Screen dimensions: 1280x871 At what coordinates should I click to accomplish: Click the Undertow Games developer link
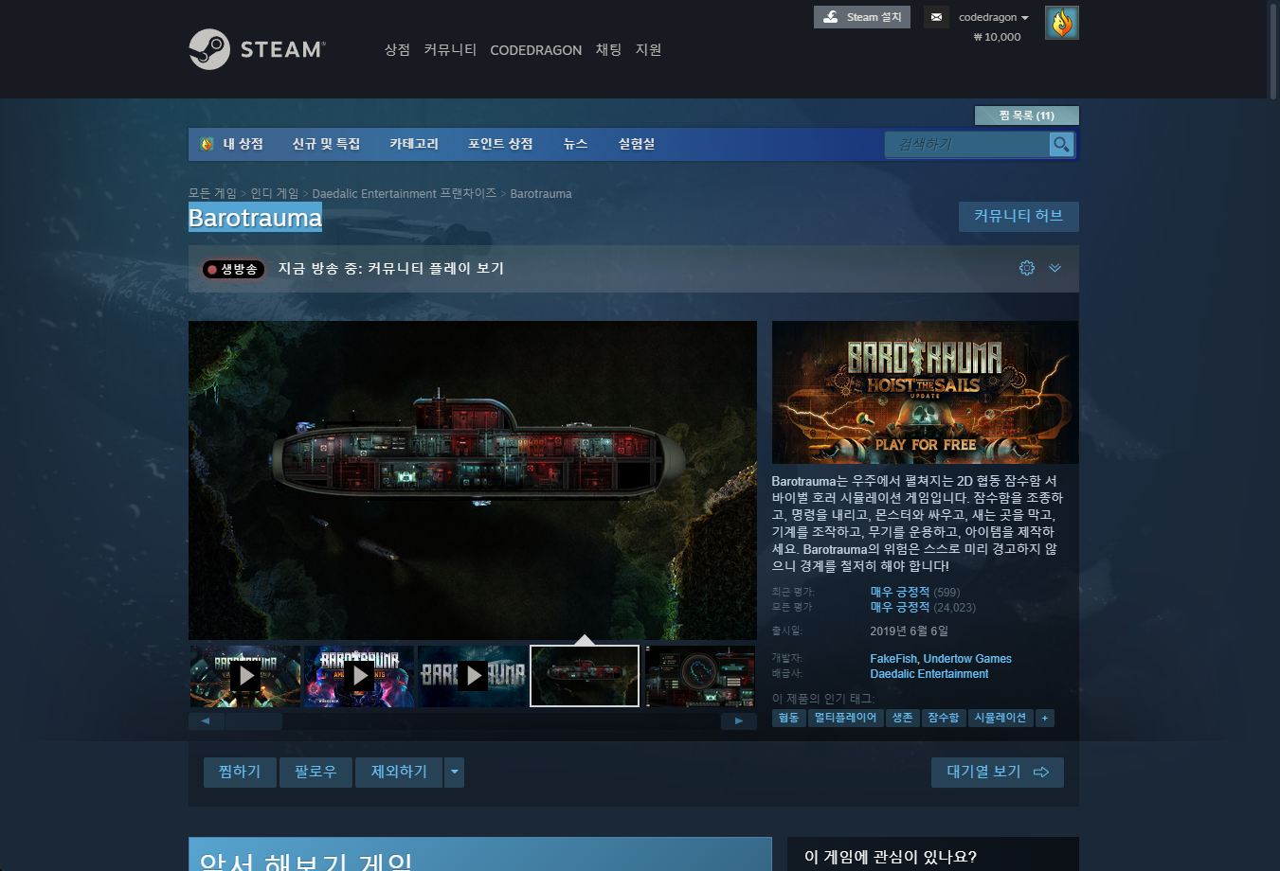coord(967,659)
